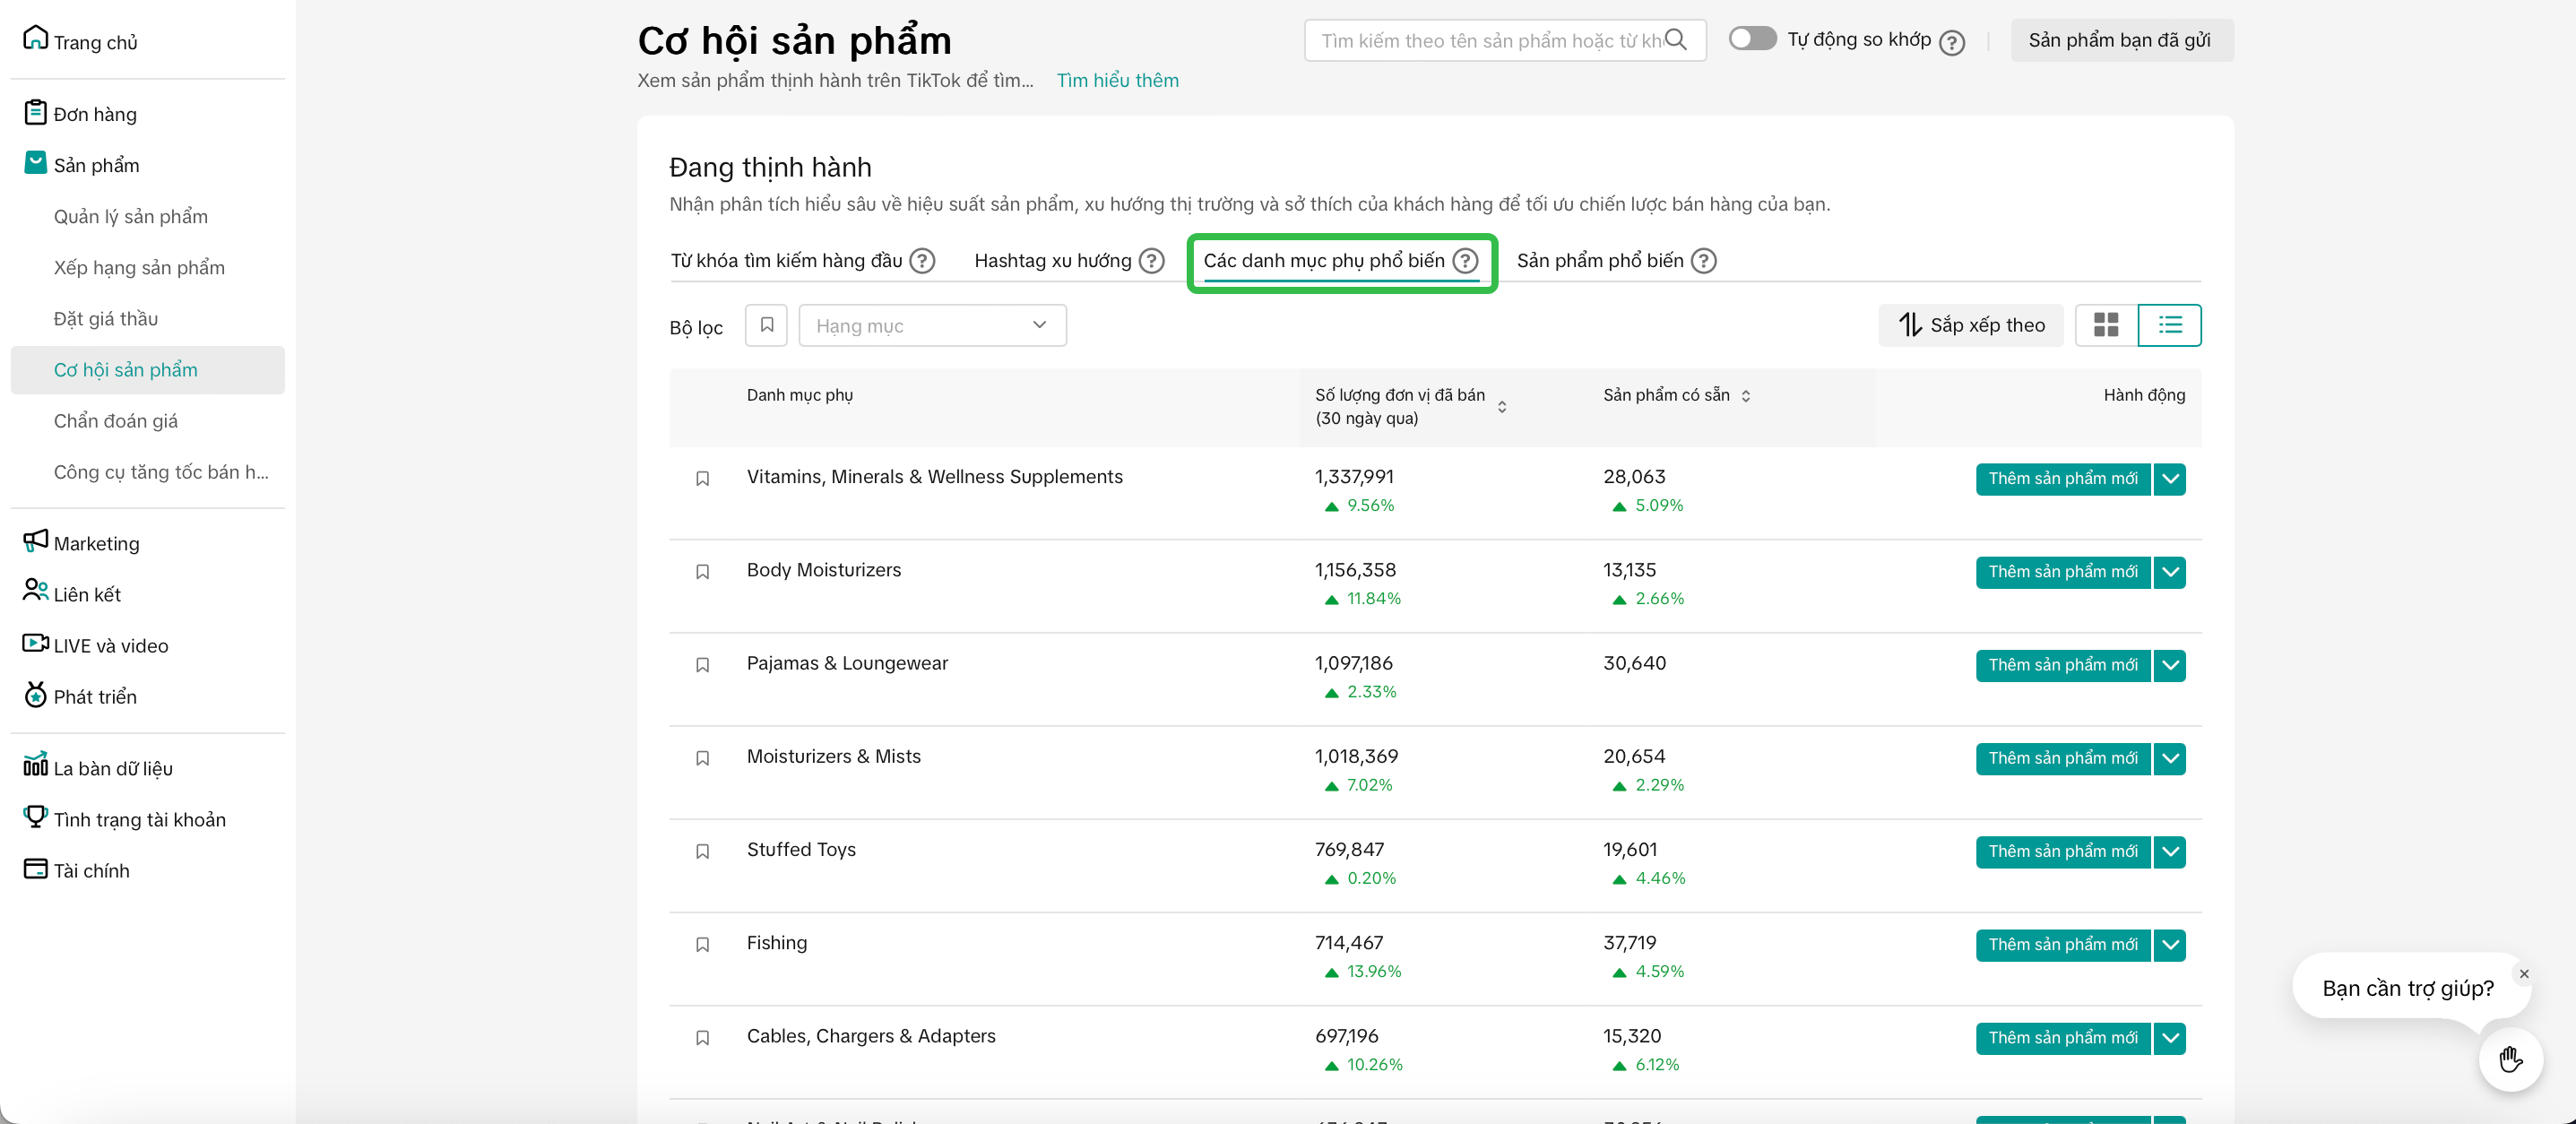Click the product search input field

click(x=1488, y=40)
